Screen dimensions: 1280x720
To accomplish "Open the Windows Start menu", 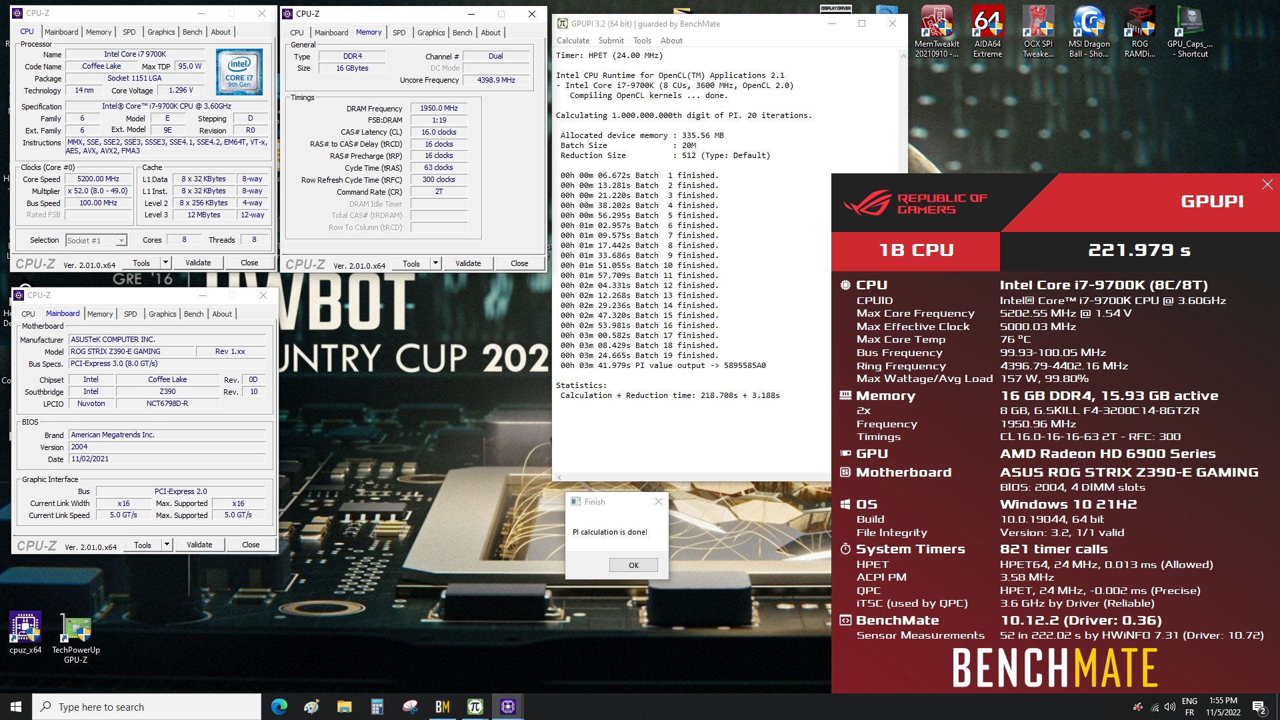I will (16, 707).
